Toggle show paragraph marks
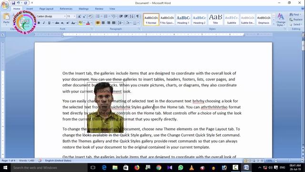 [x=138, y=16]
